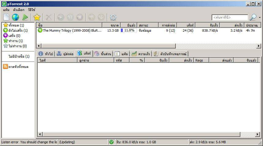Sort peers by ลูกข่าย column
263x146 pixels.
[96, 60]
